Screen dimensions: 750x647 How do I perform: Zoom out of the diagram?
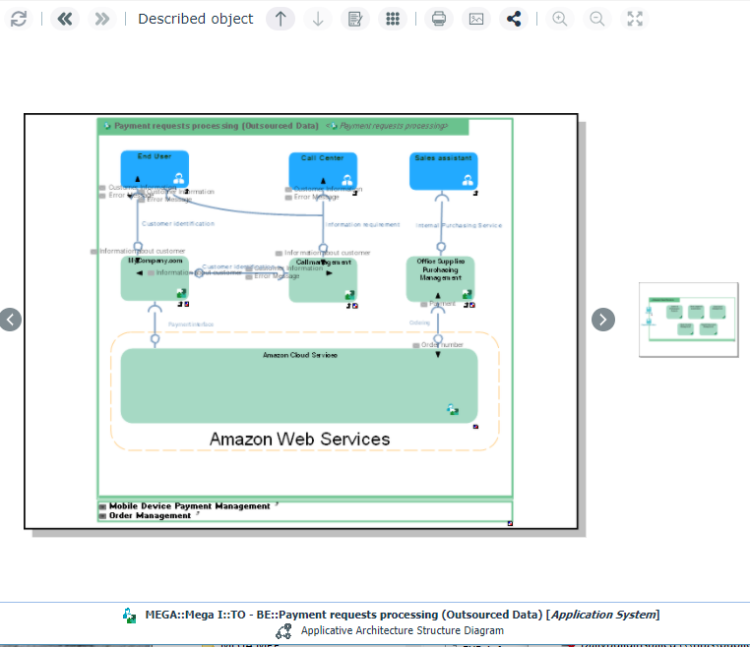[597, 19]
